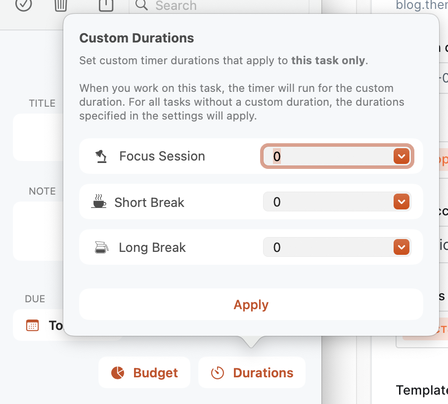Toggle the Durations popover button

pyautogui.click(x=252, y=372)
